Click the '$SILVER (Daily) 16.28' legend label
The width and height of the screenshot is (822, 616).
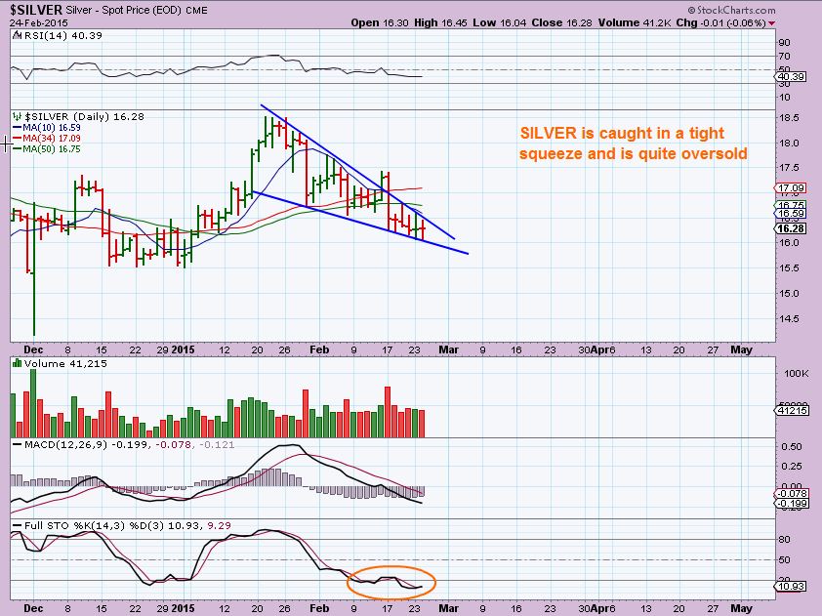84,116
